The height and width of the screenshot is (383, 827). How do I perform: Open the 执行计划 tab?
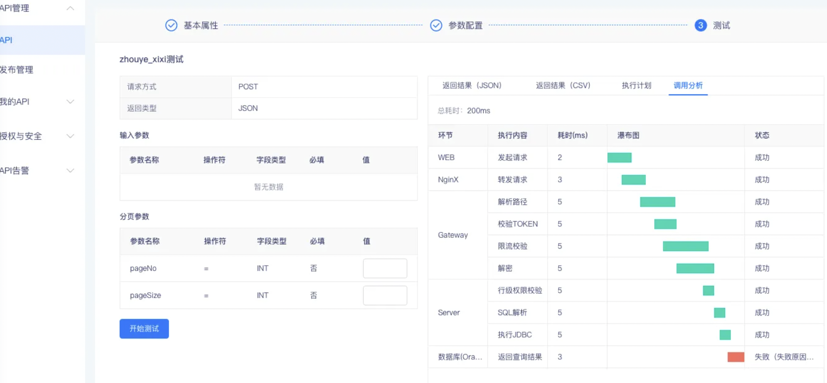[636, 85]
